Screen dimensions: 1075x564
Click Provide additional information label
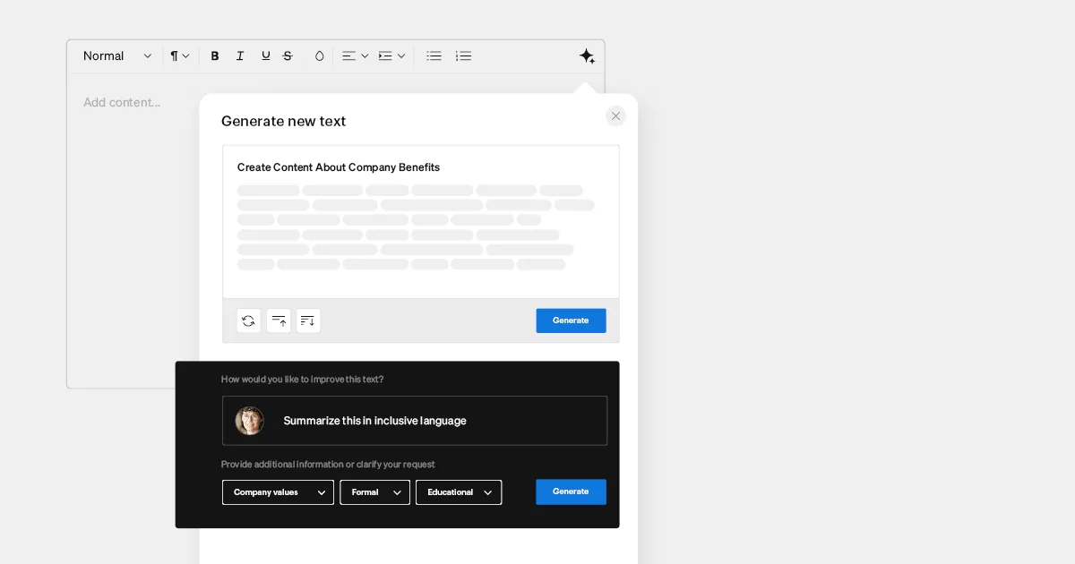(x=328, y=465)
